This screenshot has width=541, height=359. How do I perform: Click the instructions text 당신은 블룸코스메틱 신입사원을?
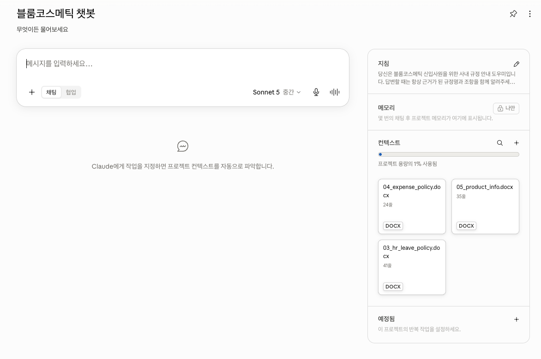[x=446, y=78]
